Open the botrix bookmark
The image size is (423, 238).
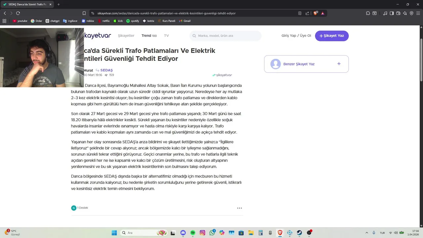(148, 21)
